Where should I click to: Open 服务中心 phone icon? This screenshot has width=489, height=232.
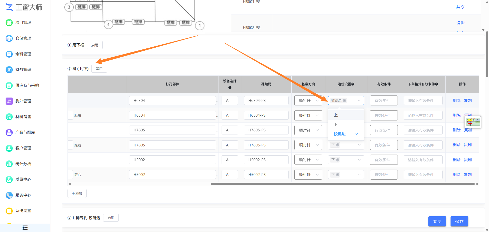[9, 195]
